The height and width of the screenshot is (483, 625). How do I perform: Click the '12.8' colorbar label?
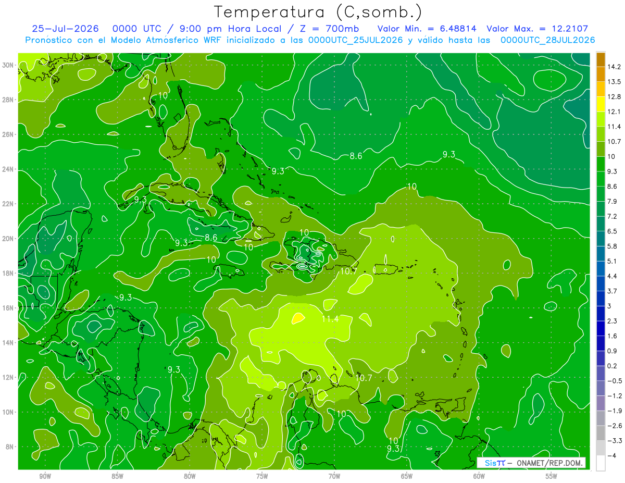click(614, 97)
